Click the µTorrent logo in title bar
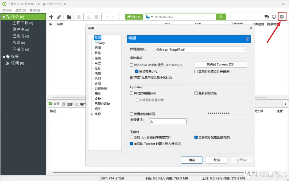The image size is (289, 181). (x=4, y=4)
